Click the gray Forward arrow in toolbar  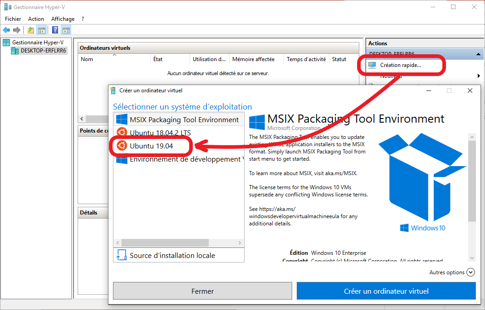17,30
